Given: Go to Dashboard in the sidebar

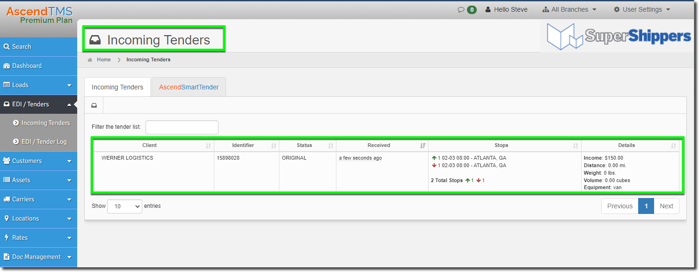Looking at the screenshot, I should (38, 66).
